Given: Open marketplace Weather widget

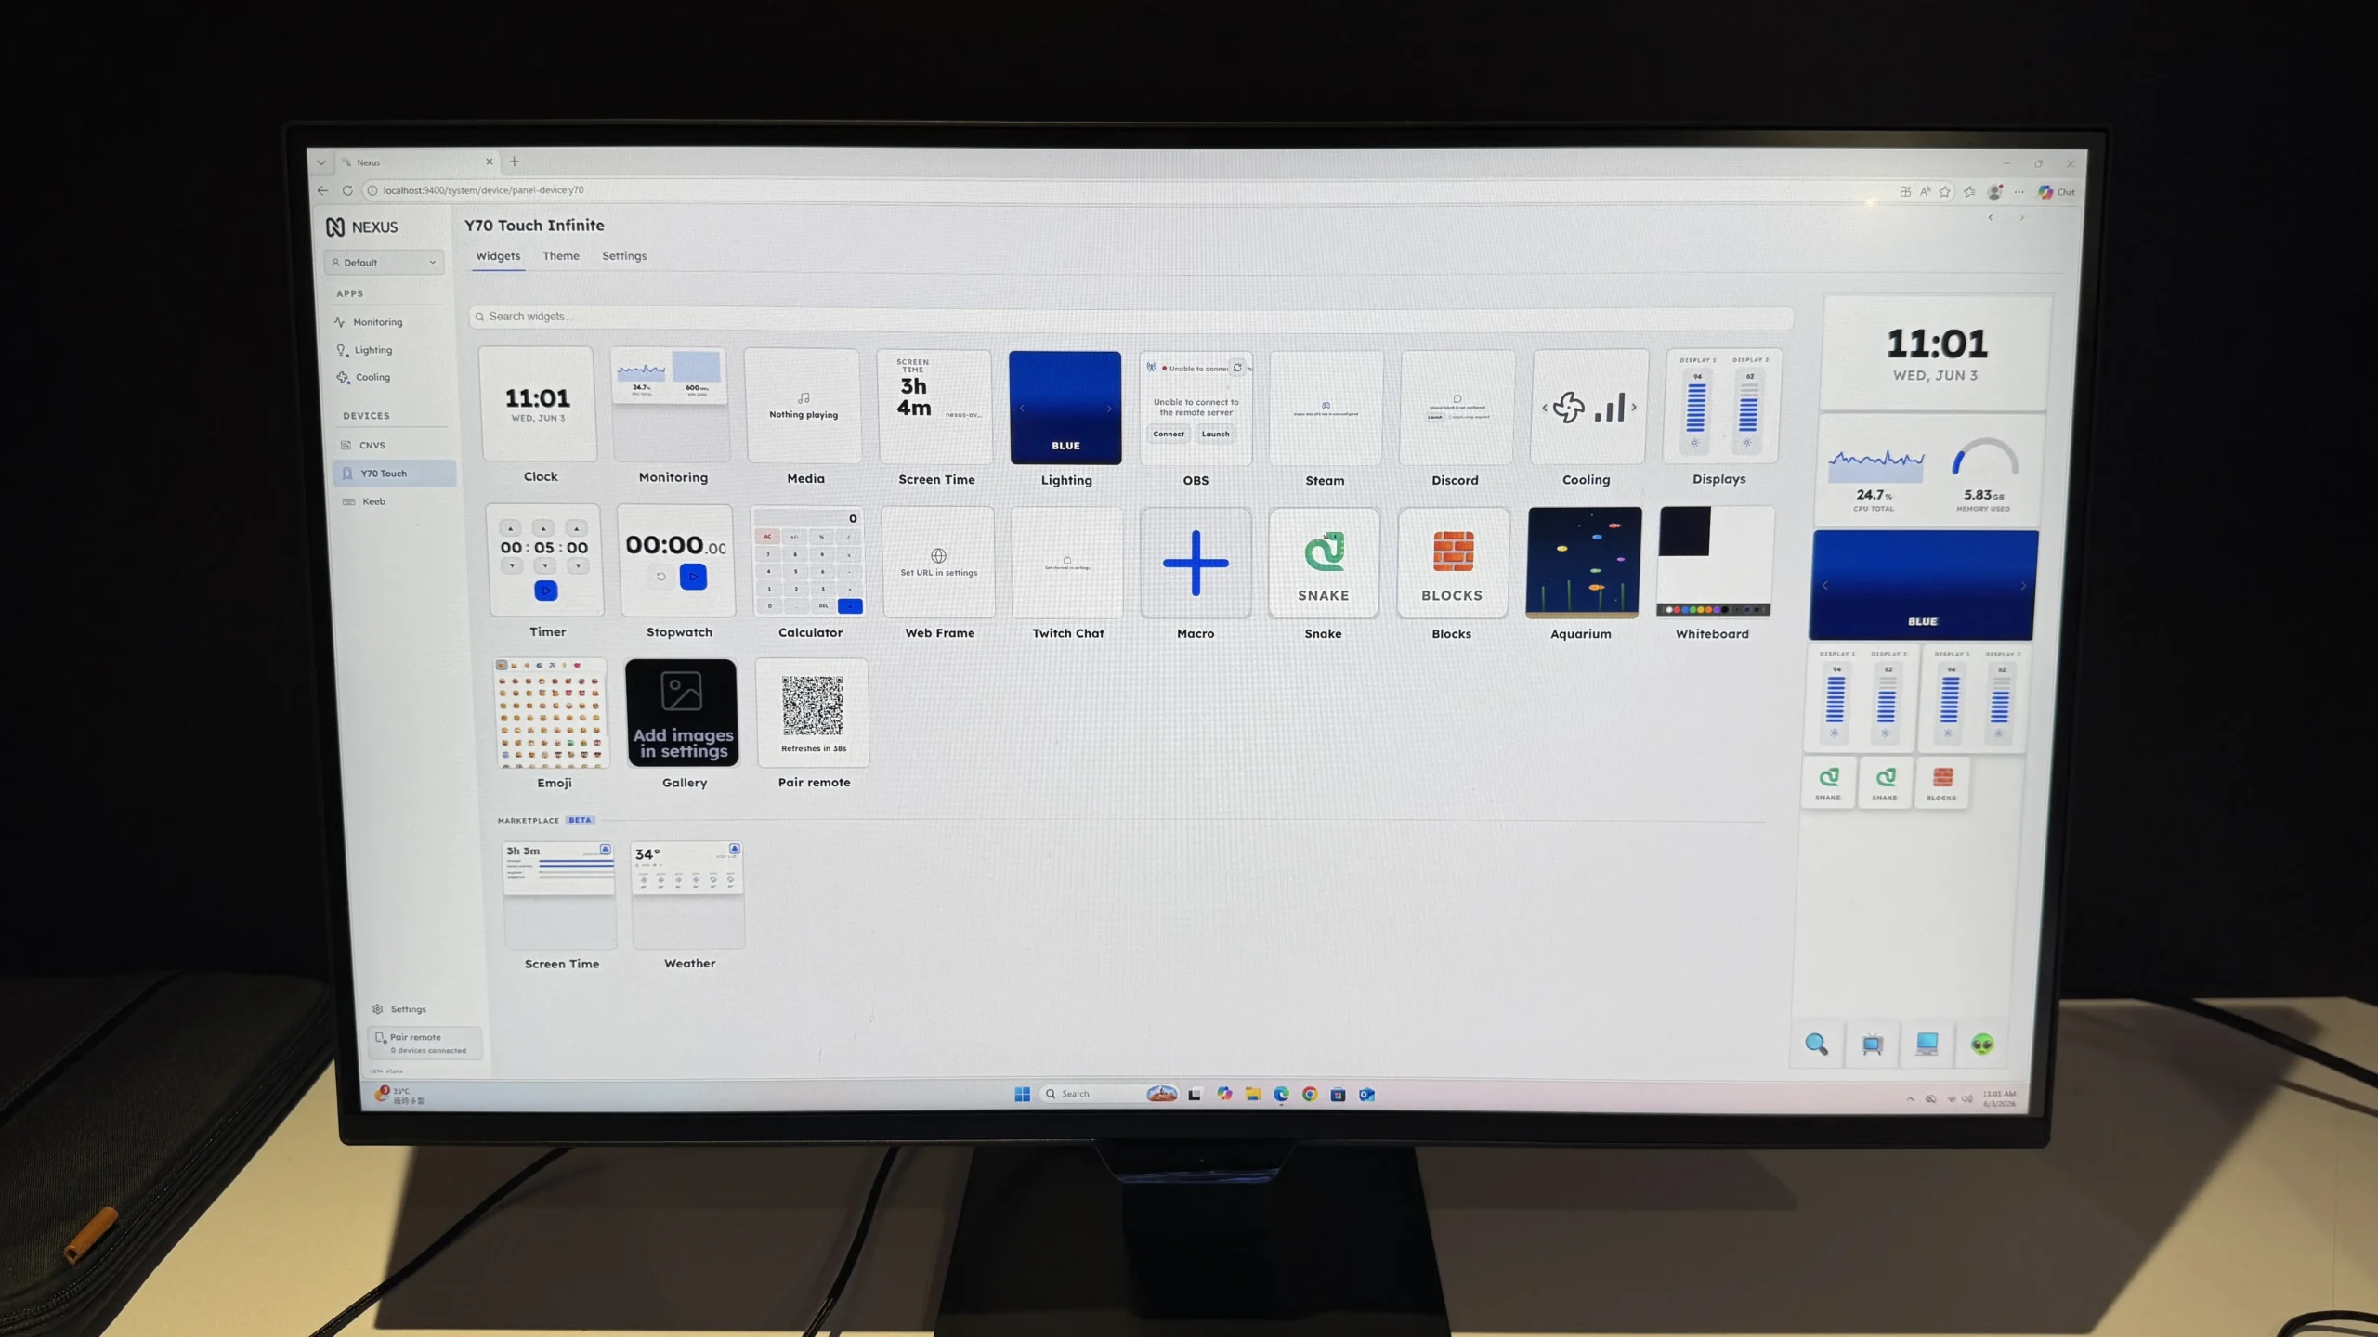Looking at the screenshot, I should click(x=687, y=895).
